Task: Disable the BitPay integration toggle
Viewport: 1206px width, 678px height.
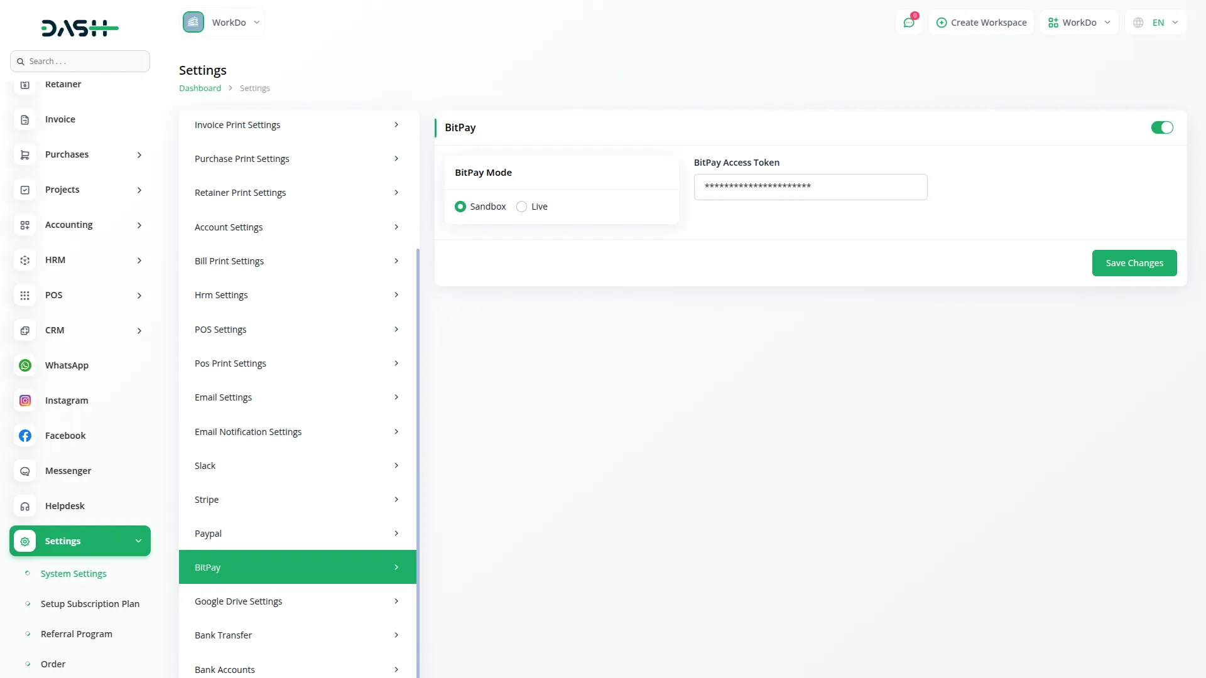Action: click(x=1162, y=127)
